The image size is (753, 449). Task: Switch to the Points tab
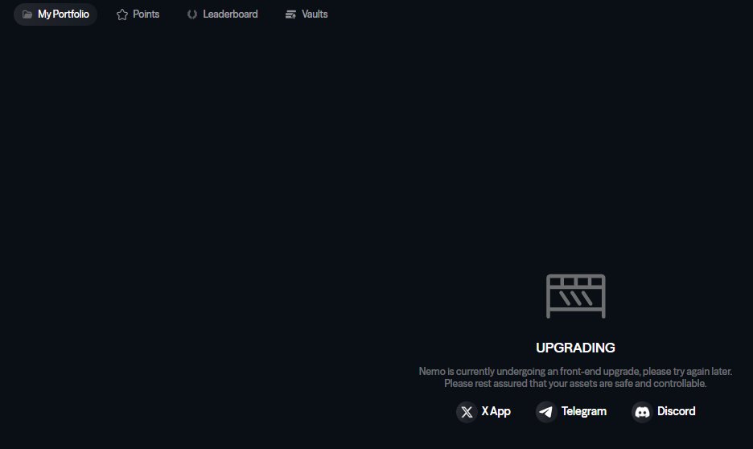[x=138, y=14]
